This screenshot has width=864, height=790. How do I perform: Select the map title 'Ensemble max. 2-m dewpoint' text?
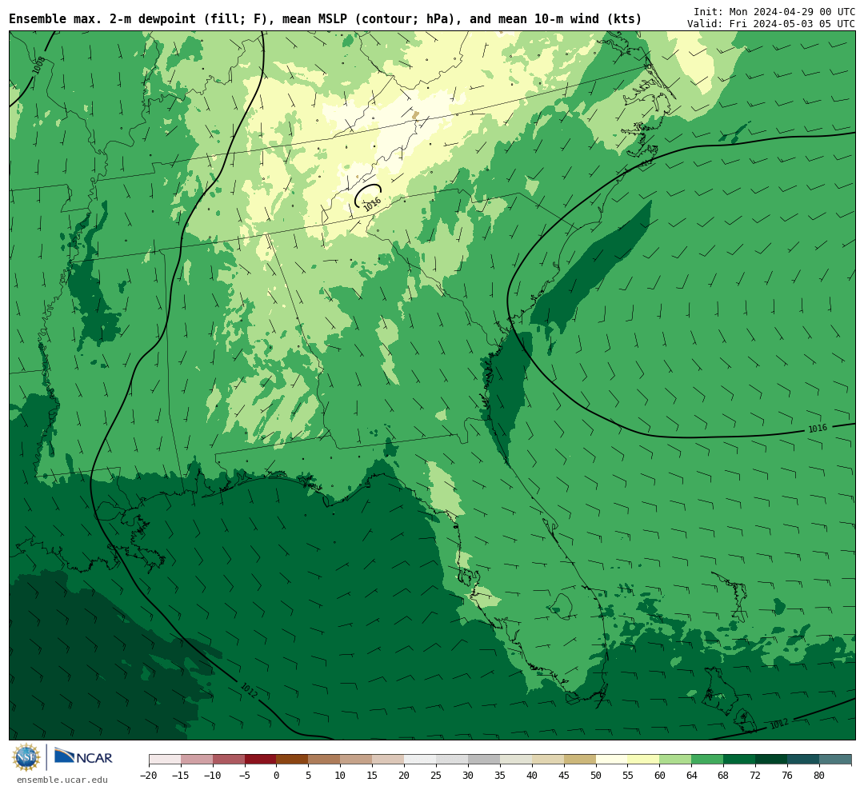pyautogui.click(x=102, y=19)
